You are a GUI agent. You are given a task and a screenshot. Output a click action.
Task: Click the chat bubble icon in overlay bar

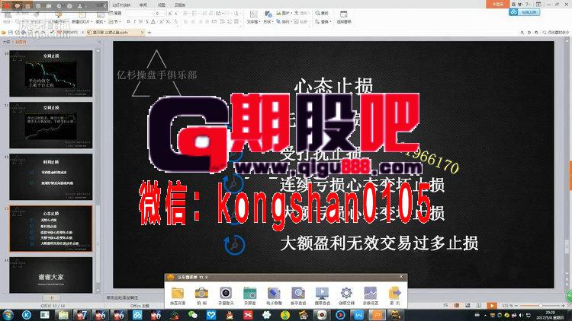point(17,6)
